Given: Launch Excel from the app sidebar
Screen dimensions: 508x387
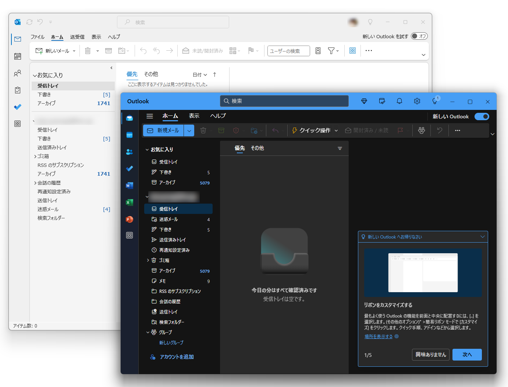Looking at the screenshot, I should pyautogui.click(x=129, y=202).
